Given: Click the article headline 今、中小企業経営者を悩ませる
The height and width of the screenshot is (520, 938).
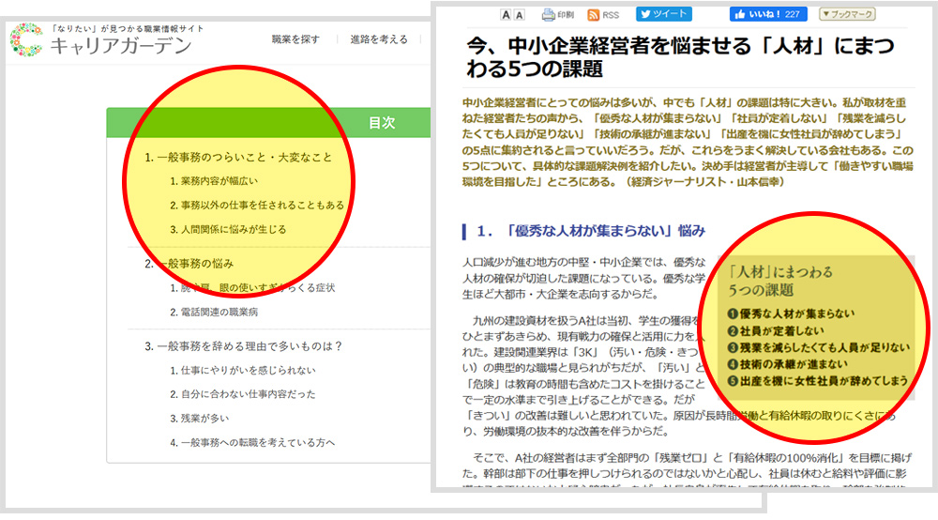Looking at the screenshot, I should point(679,57).
